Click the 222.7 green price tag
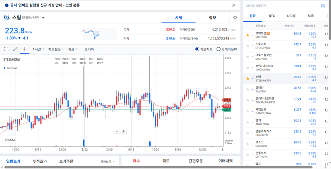Screen dimensions: 331x169 click(226, 110)
